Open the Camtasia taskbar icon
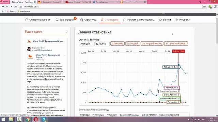This screenshot has width=218, height=122. click(19, 119)
